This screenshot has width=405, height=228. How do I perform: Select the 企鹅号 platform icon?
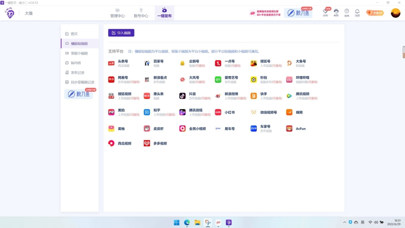pyautogui.click(x=182, y=63)
